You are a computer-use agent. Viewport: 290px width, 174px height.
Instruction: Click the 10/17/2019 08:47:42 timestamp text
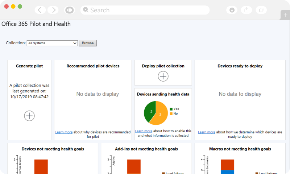tap(29, 97)
